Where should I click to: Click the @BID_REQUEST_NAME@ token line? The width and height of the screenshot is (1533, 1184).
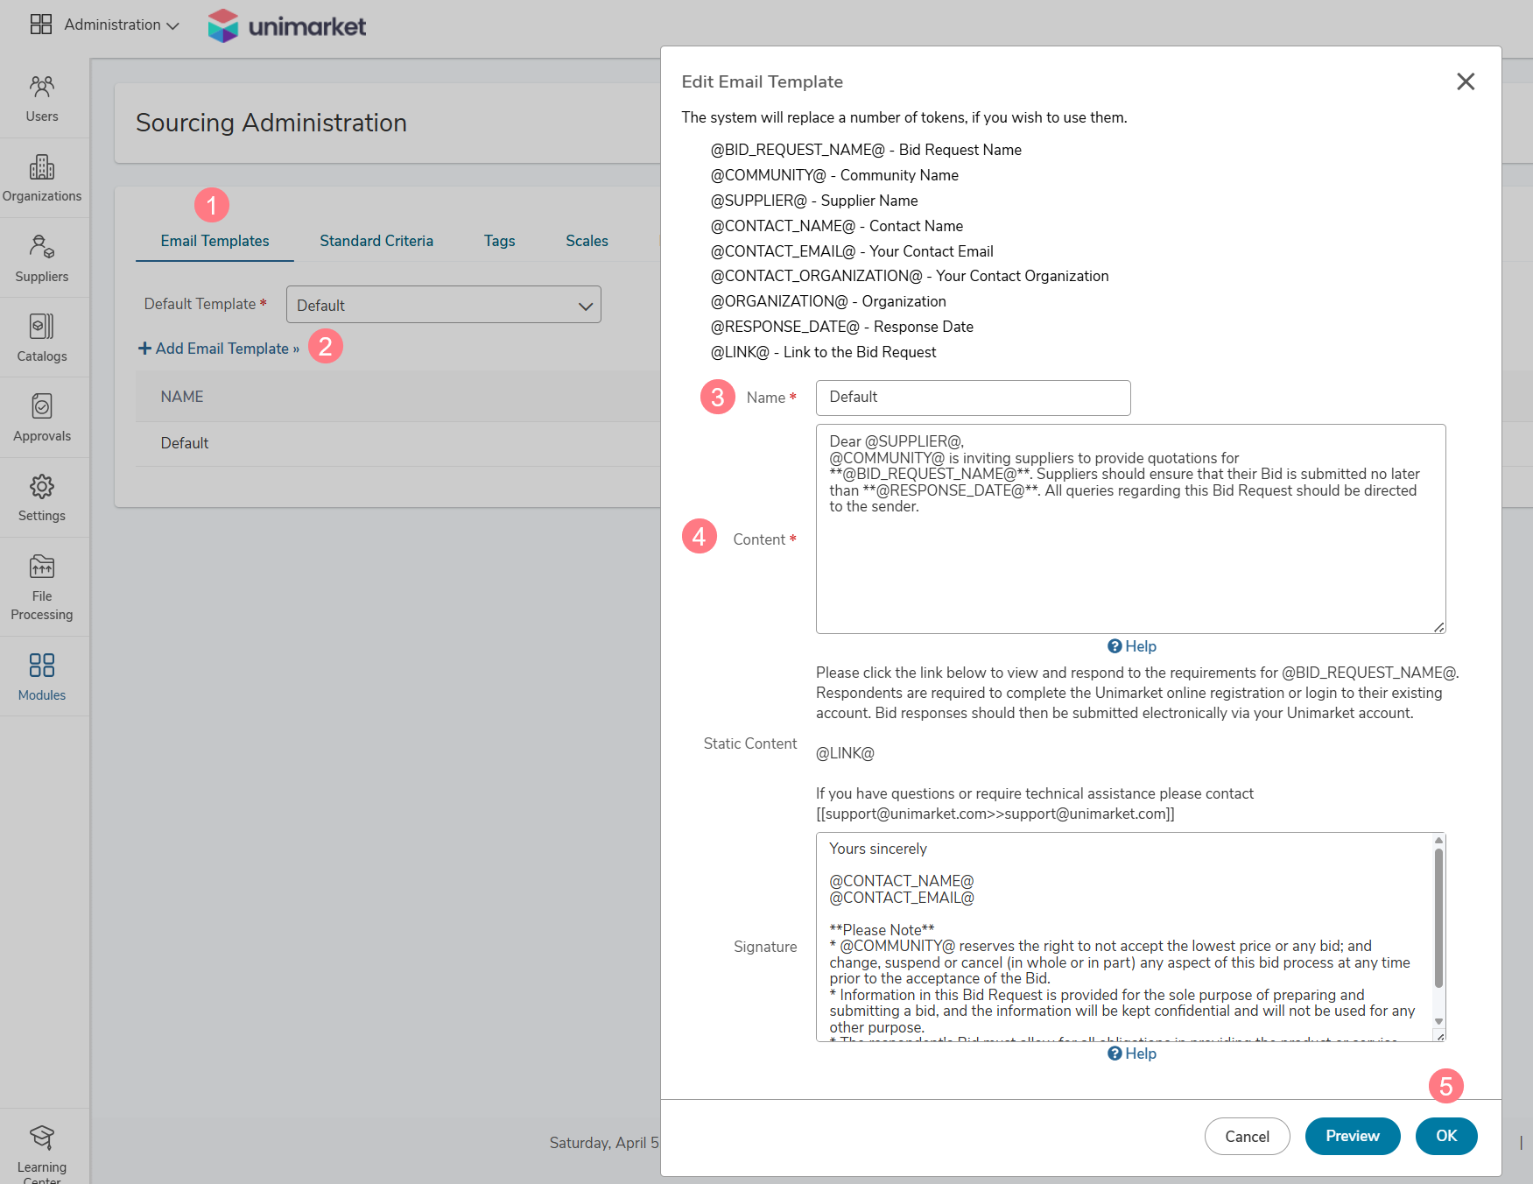click(x=866, y=150)
